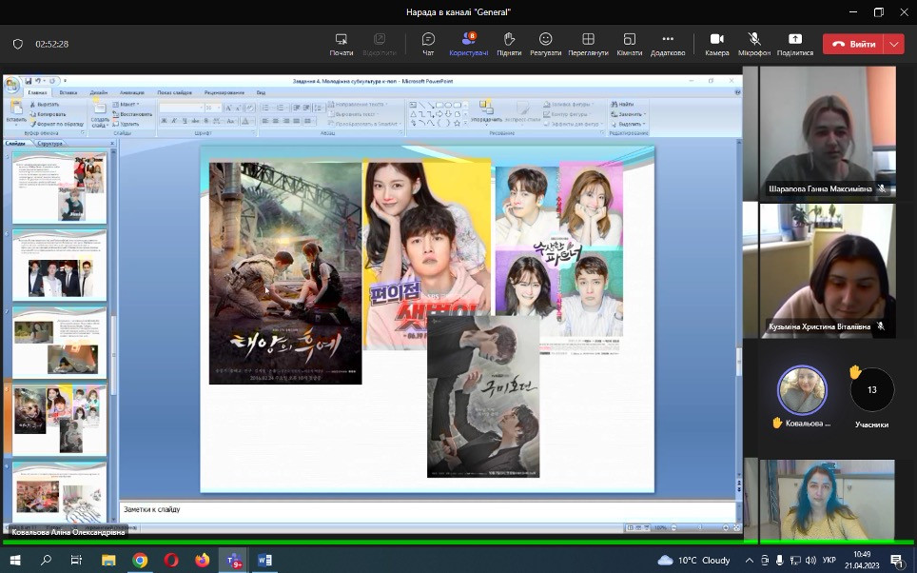The width and height of the screenshot is (917, 573).
Task: Raise hand using the Підняти icon
Action: pos(509,44)
